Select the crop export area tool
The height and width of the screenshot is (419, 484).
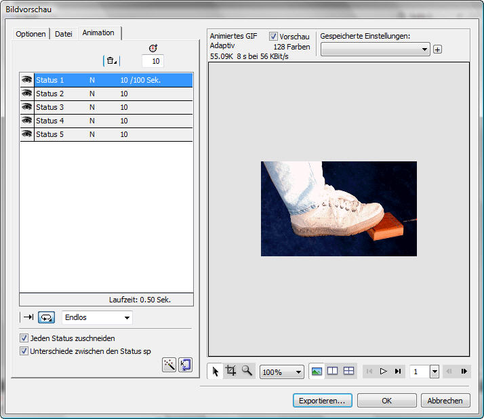point(230,370)
